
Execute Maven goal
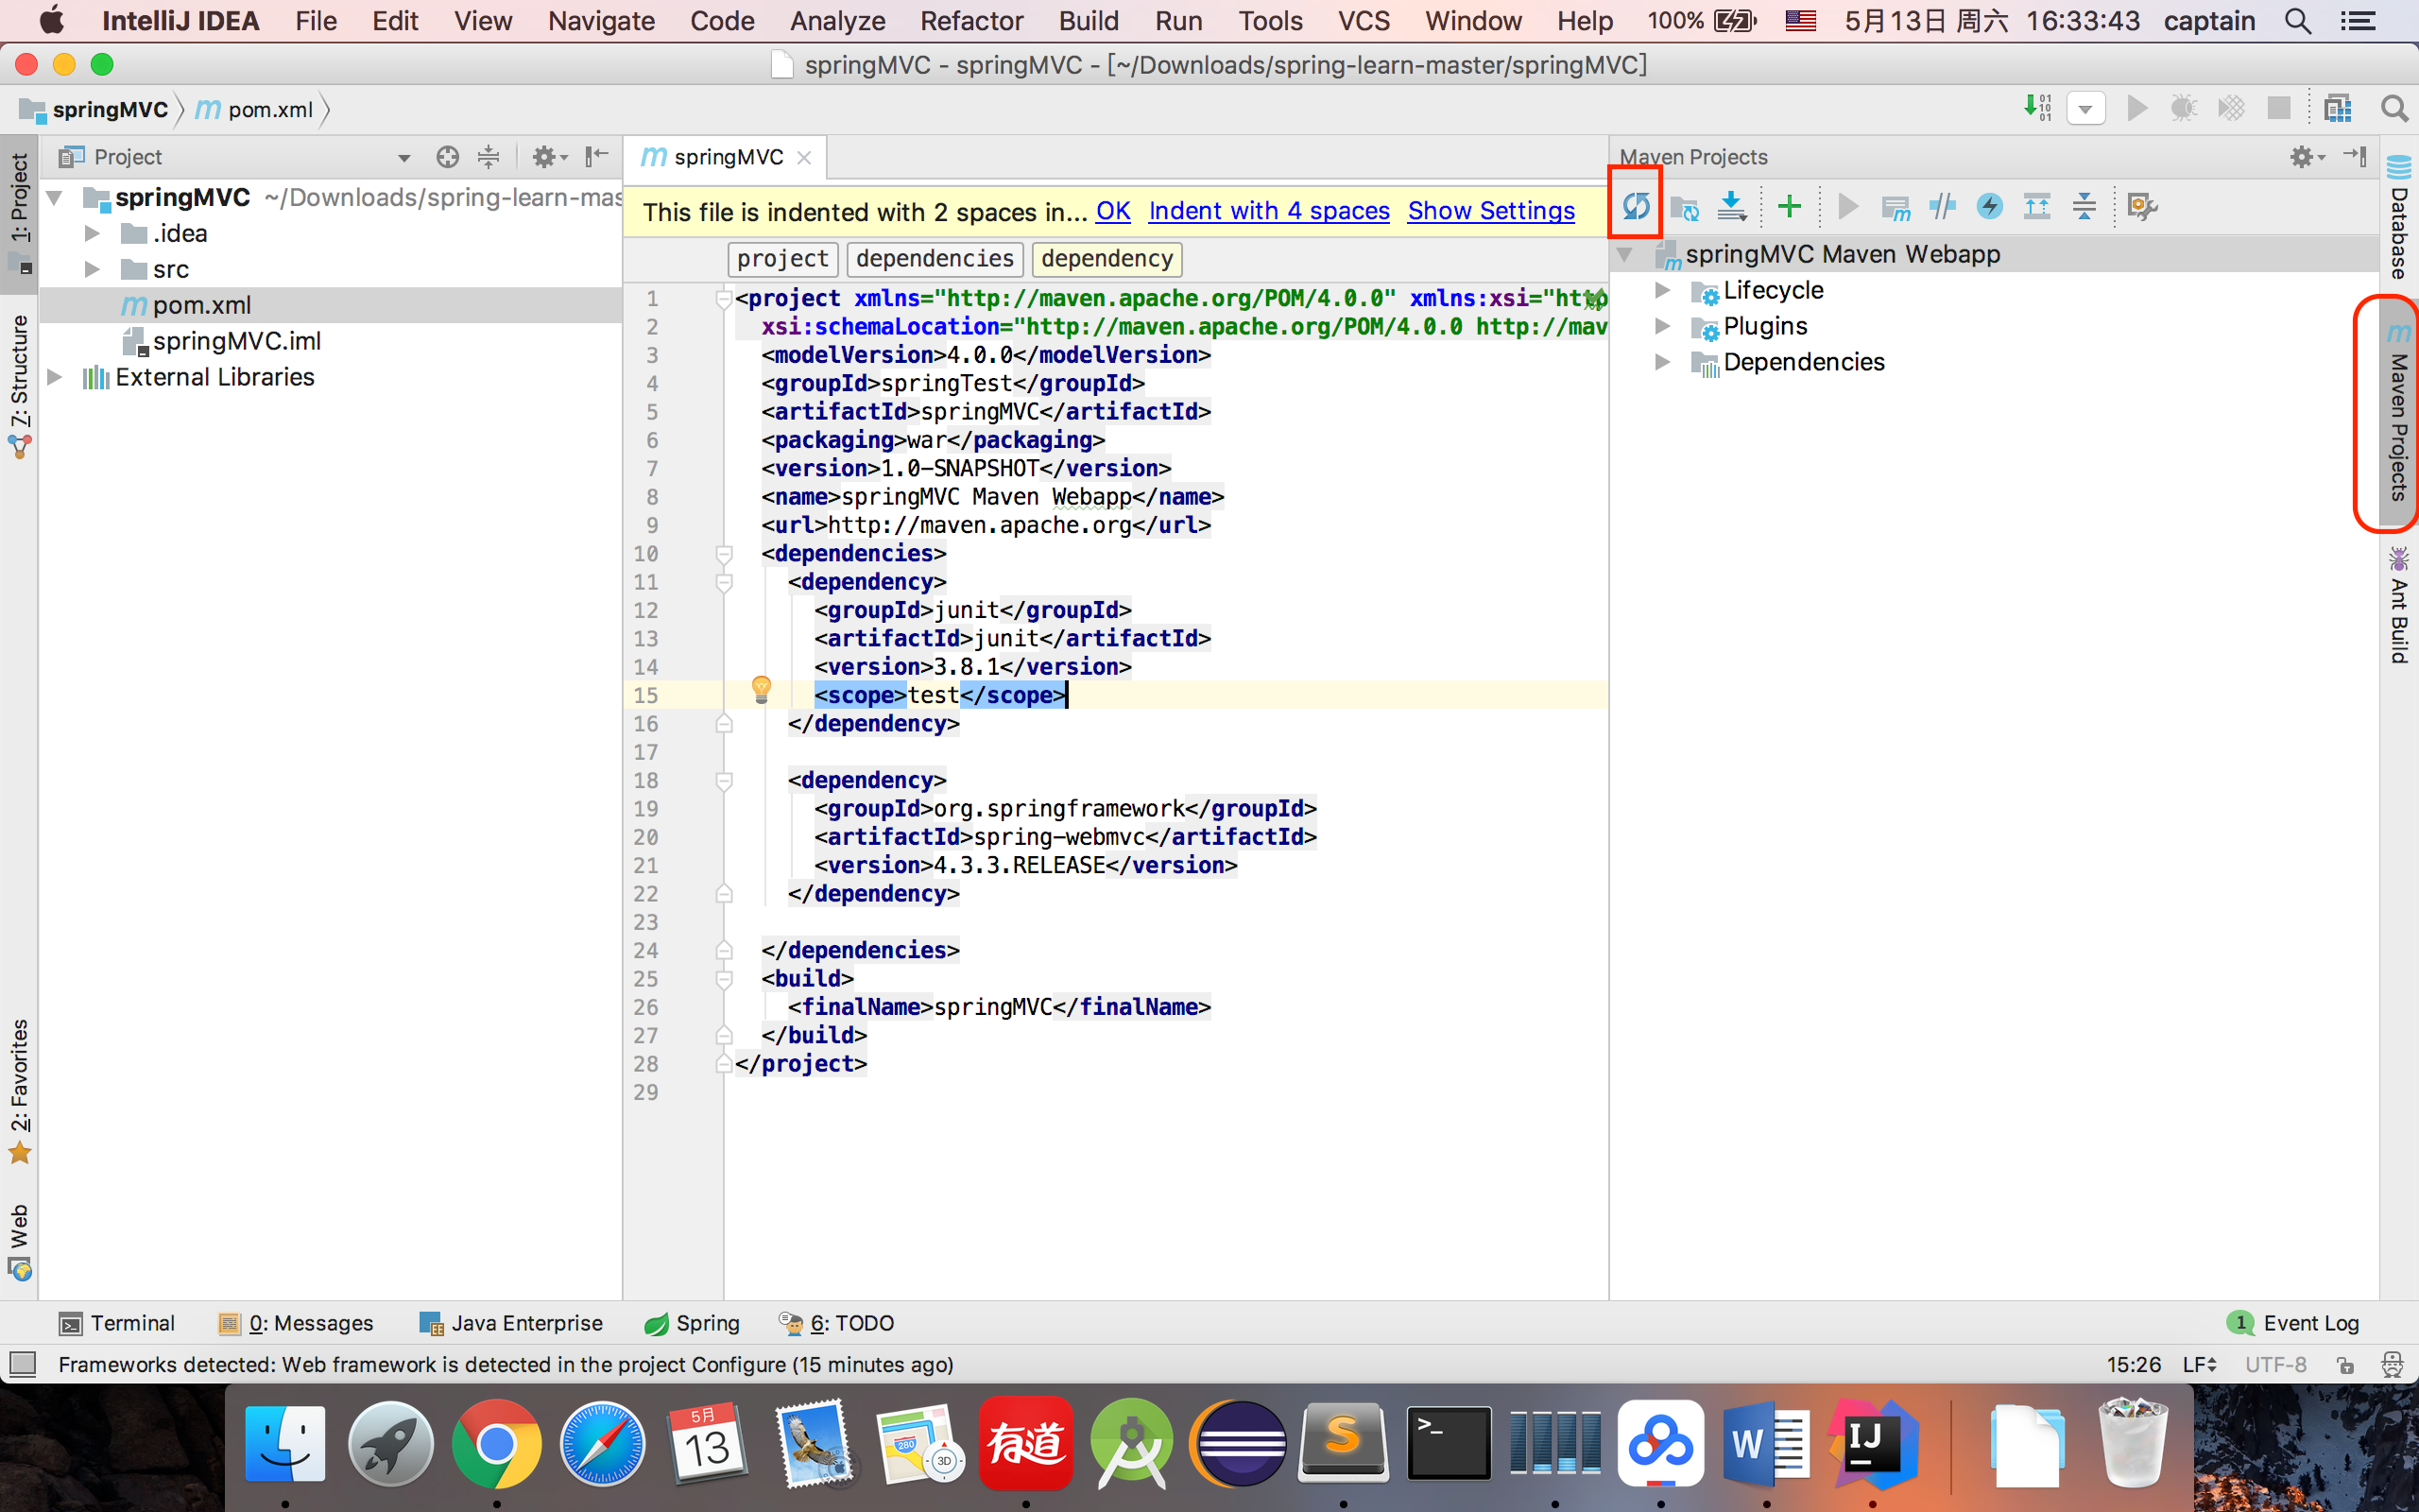[1896, 205]
